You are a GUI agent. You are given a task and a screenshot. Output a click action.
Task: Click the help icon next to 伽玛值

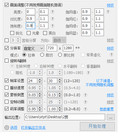click(x=108, y=12)
